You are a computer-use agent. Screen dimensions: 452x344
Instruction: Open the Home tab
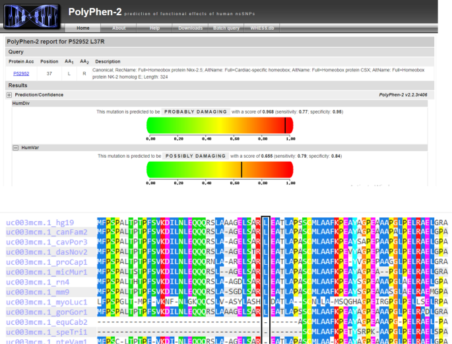[x=83, y=28]
